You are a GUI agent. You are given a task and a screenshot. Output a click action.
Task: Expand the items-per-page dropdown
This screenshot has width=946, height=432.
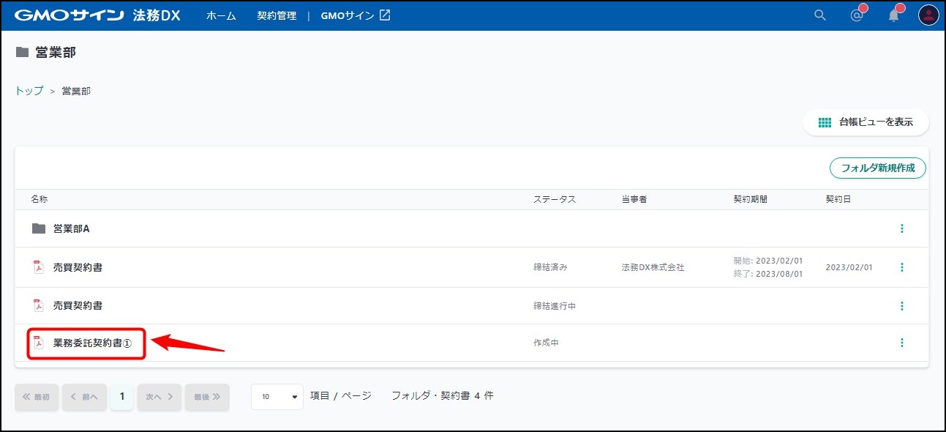pyautogui.click(x=277, y=396)
